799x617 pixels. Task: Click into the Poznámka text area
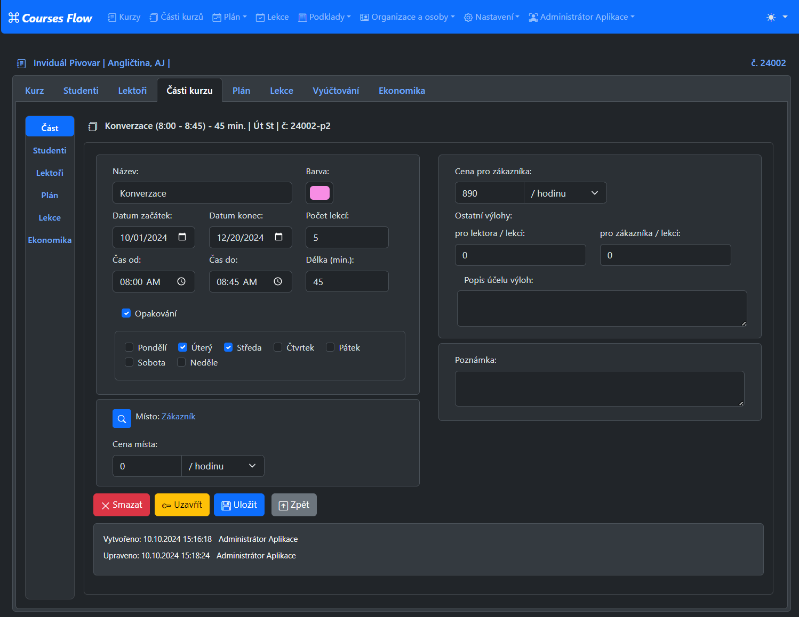(599, 388)
